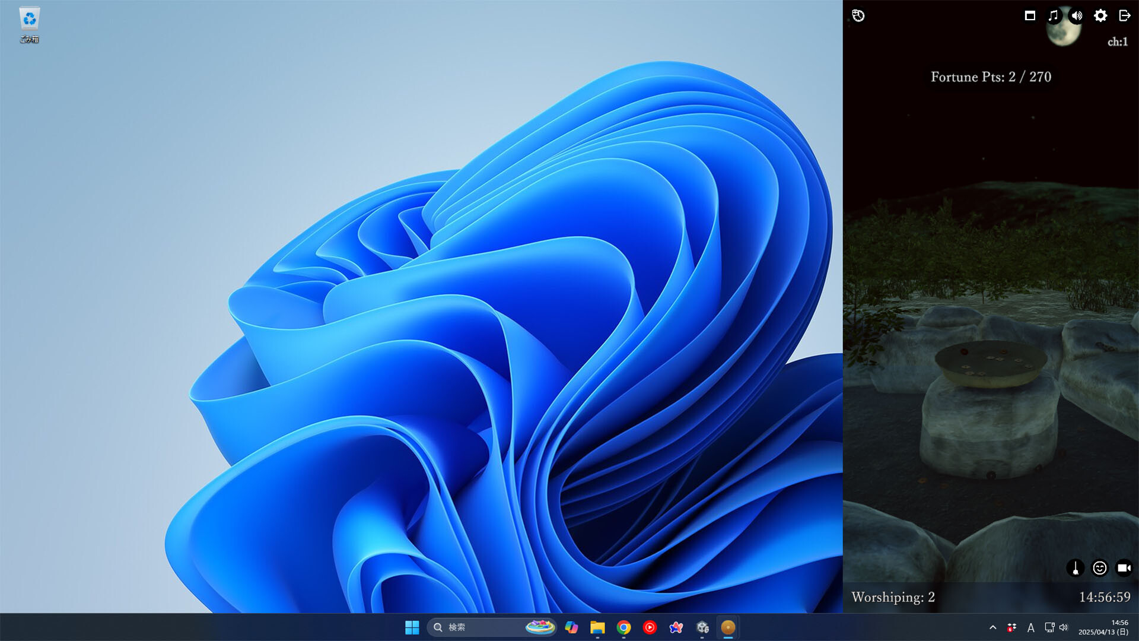Open the emoji face icon above Worshiping
Screen dimensions: 1139x641
(1099, 568)
